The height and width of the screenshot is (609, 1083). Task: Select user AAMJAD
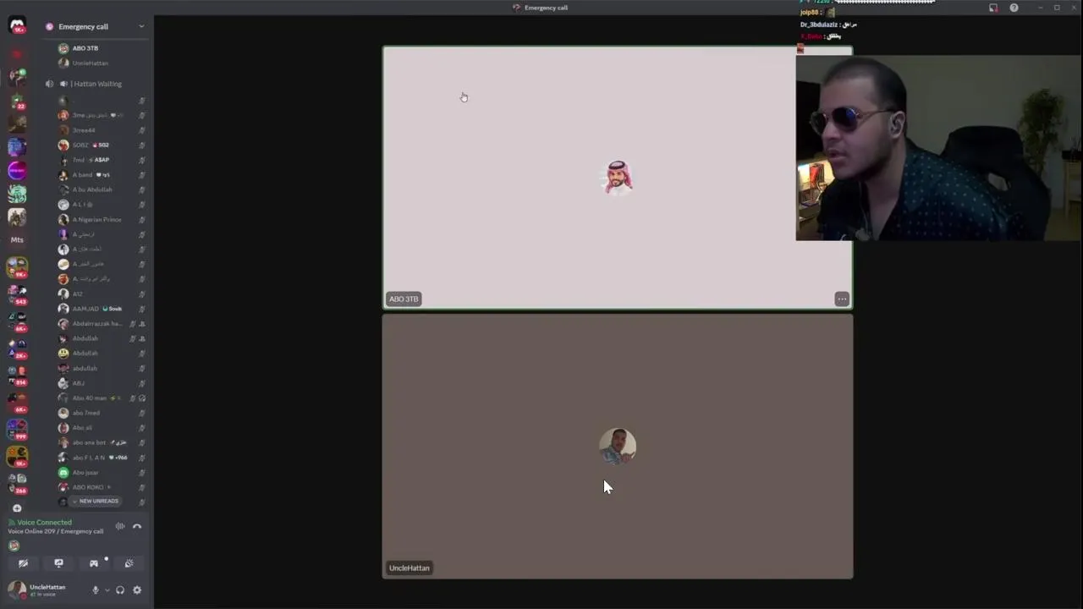coord(100,309)
